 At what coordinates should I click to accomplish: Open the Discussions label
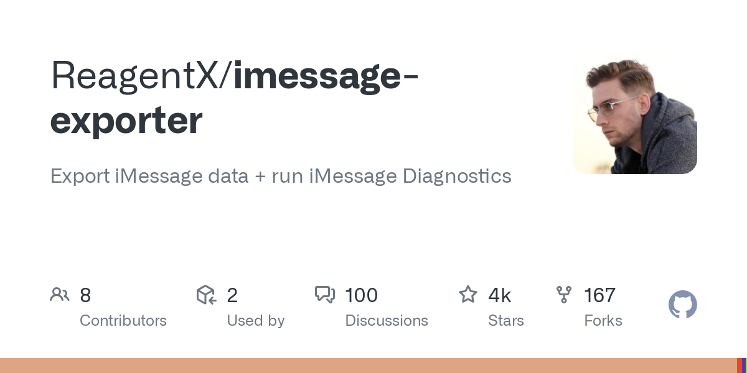coord(387,321)
